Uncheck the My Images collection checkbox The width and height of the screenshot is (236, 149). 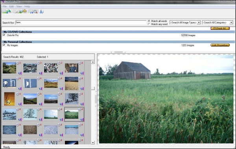4,45
